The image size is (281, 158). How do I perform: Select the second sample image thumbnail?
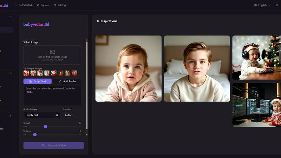(x=33, y=73)
